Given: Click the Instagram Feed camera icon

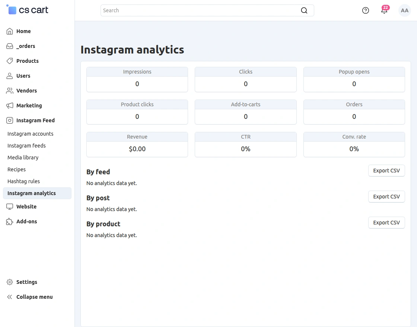Looking at the screenshot, I should (x=10, y=120).
